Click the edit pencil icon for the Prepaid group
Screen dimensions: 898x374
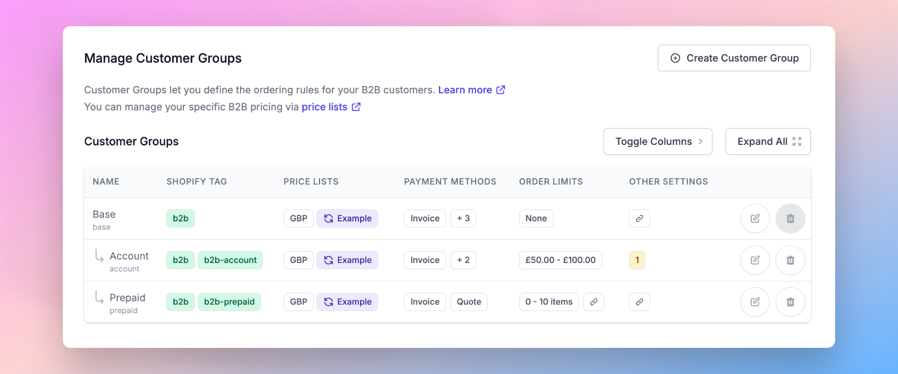coord(755,301)
